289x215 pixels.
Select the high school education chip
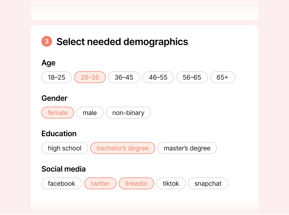coord(65,148)
